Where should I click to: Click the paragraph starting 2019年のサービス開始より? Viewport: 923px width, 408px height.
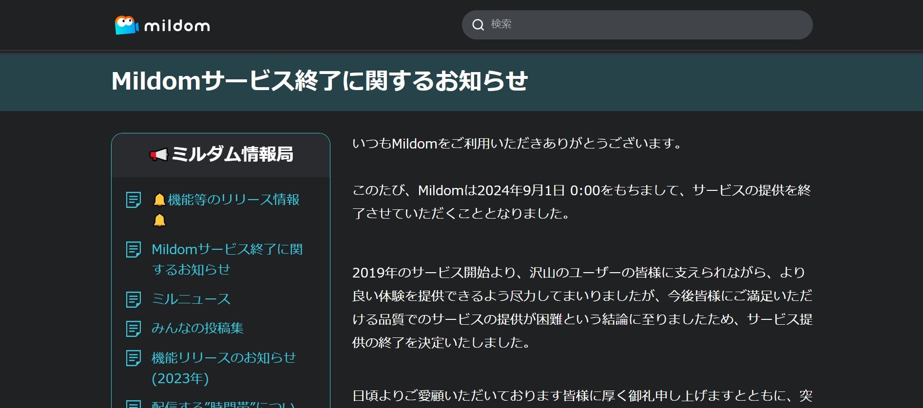click(582, 308)
